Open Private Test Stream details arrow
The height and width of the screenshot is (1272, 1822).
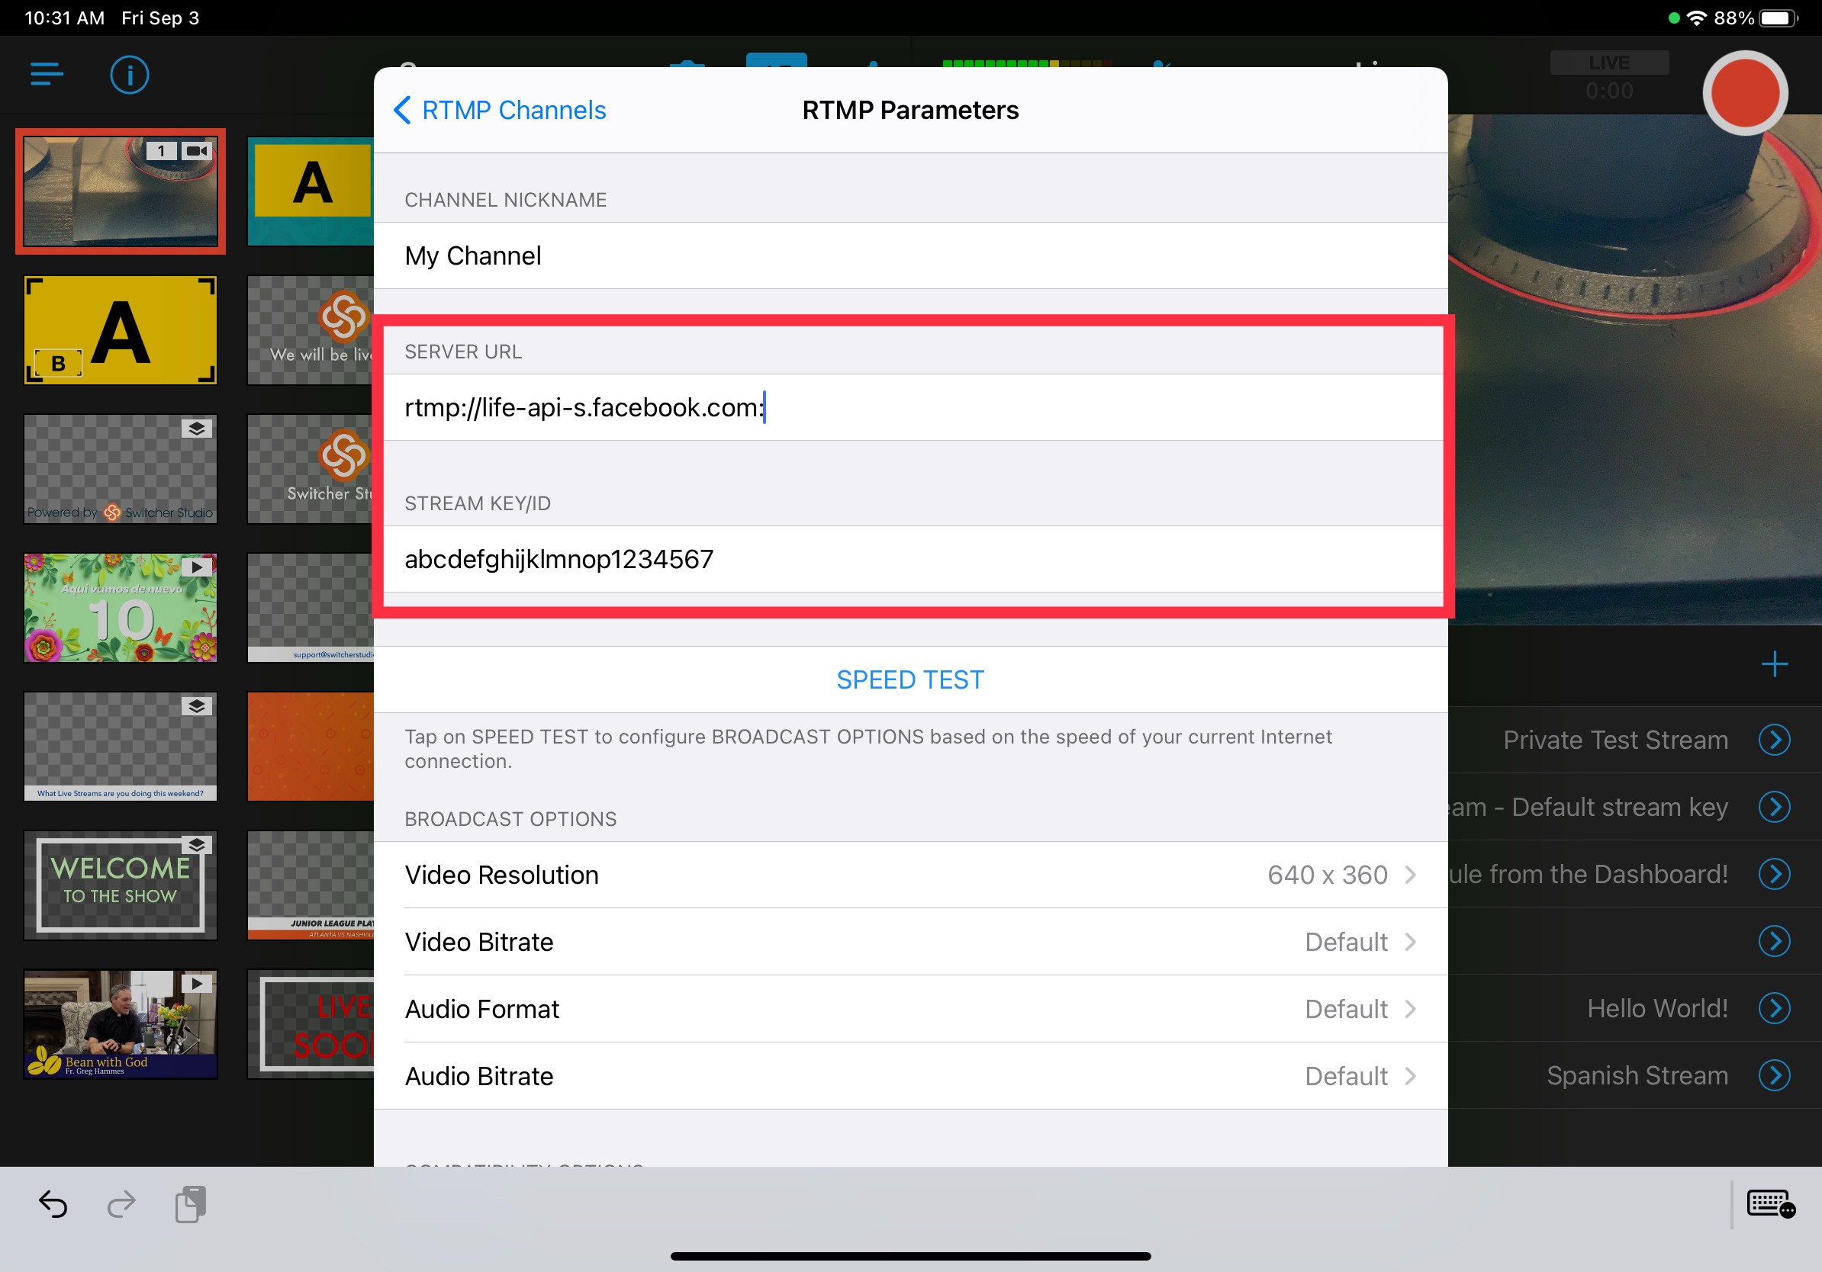click(x=1775, y=740)
